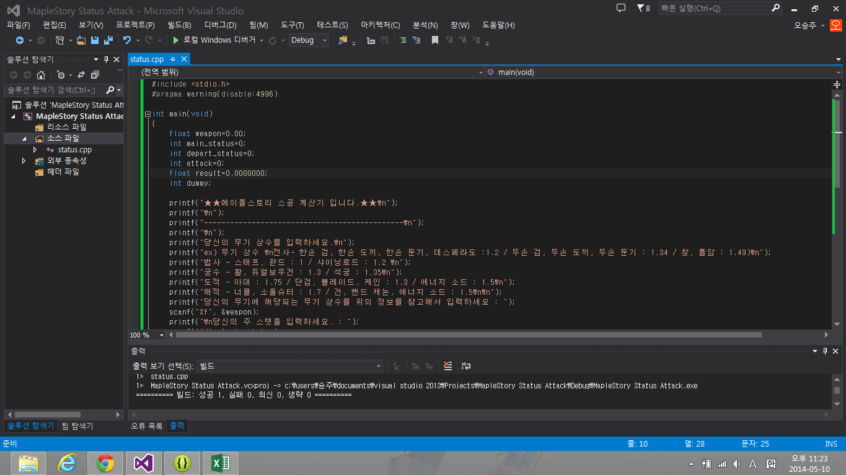Expand the 외부 종속성 folder node
846x475 pixels.
(x=24, y=161)
